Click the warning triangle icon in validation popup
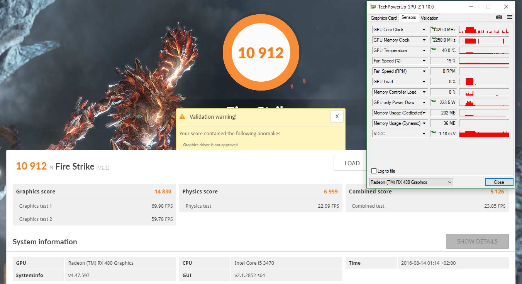This screenshot has width=522, height=284. [182, 117]
